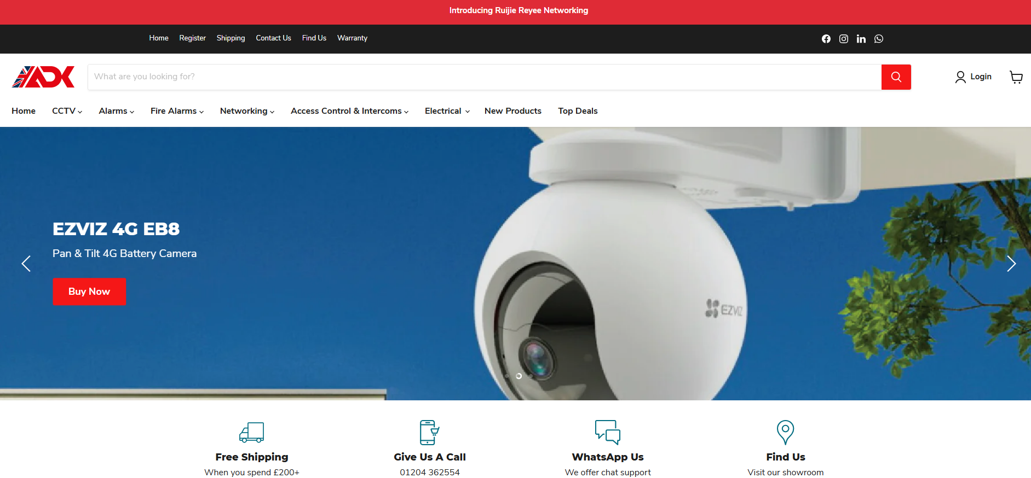This screenshot has width=1031, height=478.
Task: Expand the Fire Alarms dropdown menu
Action: click(x=177, y=111)
